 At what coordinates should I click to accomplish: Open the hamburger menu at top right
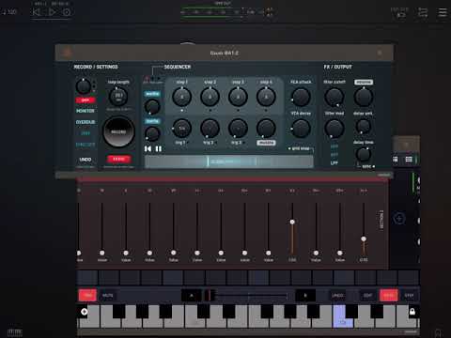click(443, 12)
